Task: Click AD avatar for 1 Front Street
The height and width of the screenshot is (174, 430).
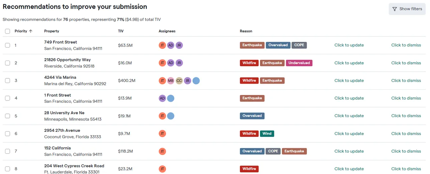Action: point(162,98)
